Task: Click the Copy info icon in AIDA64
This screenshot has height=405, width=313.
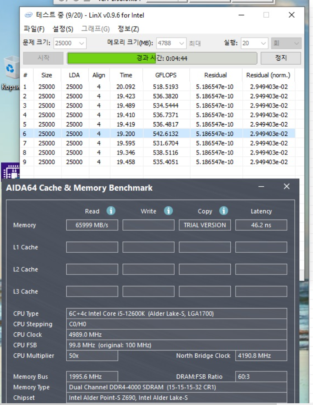Action: (223, 211)
